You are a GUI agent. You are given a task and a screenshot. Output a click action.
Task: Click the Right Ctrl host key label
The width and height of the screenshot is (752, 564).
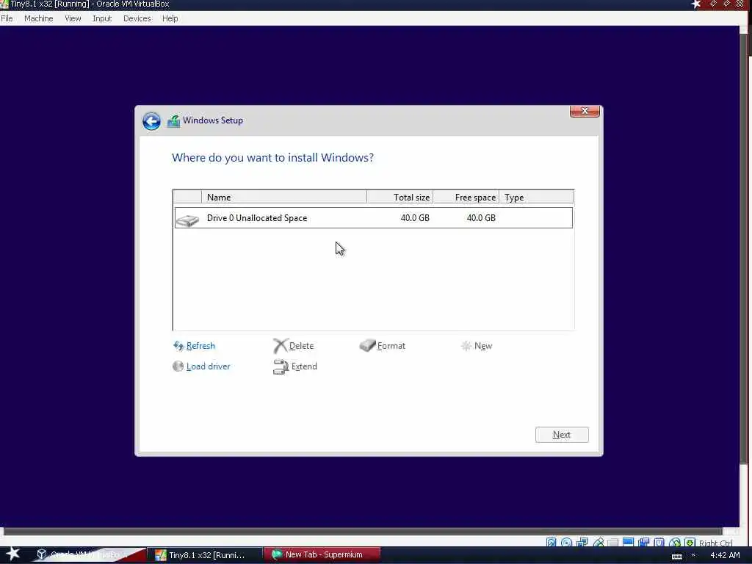pyautogui.click(x=715, y=543)
